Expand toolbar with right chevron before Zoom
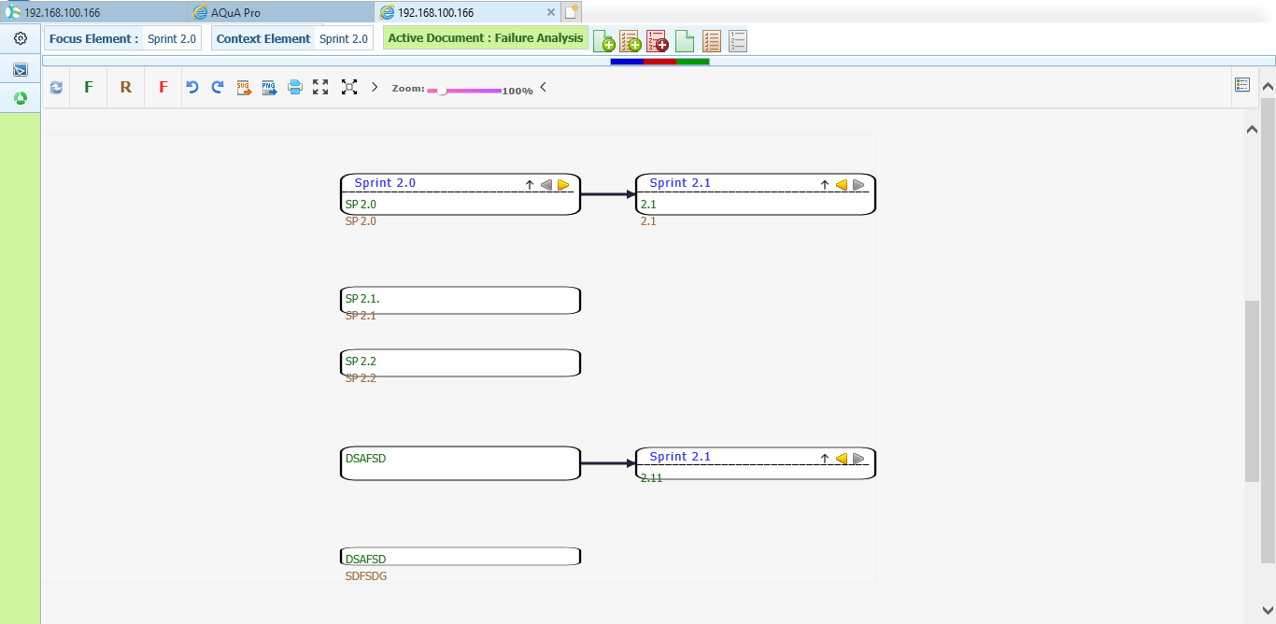The width and height of the screenshot is (1276, 624). (x=375, y=87)
